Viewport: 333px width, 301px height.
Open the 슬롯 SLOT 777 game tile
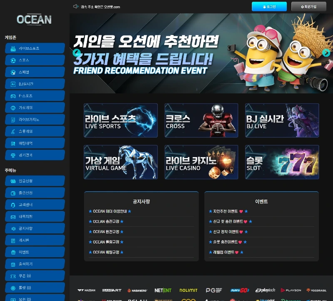(282, 162)
